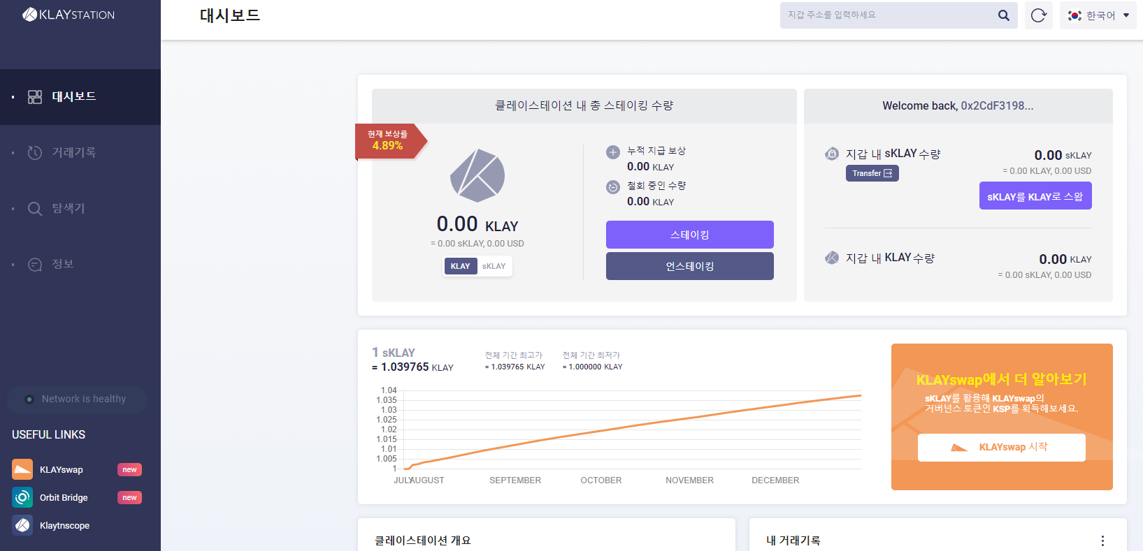Click the Transfer button

click(x=872, y=173)
